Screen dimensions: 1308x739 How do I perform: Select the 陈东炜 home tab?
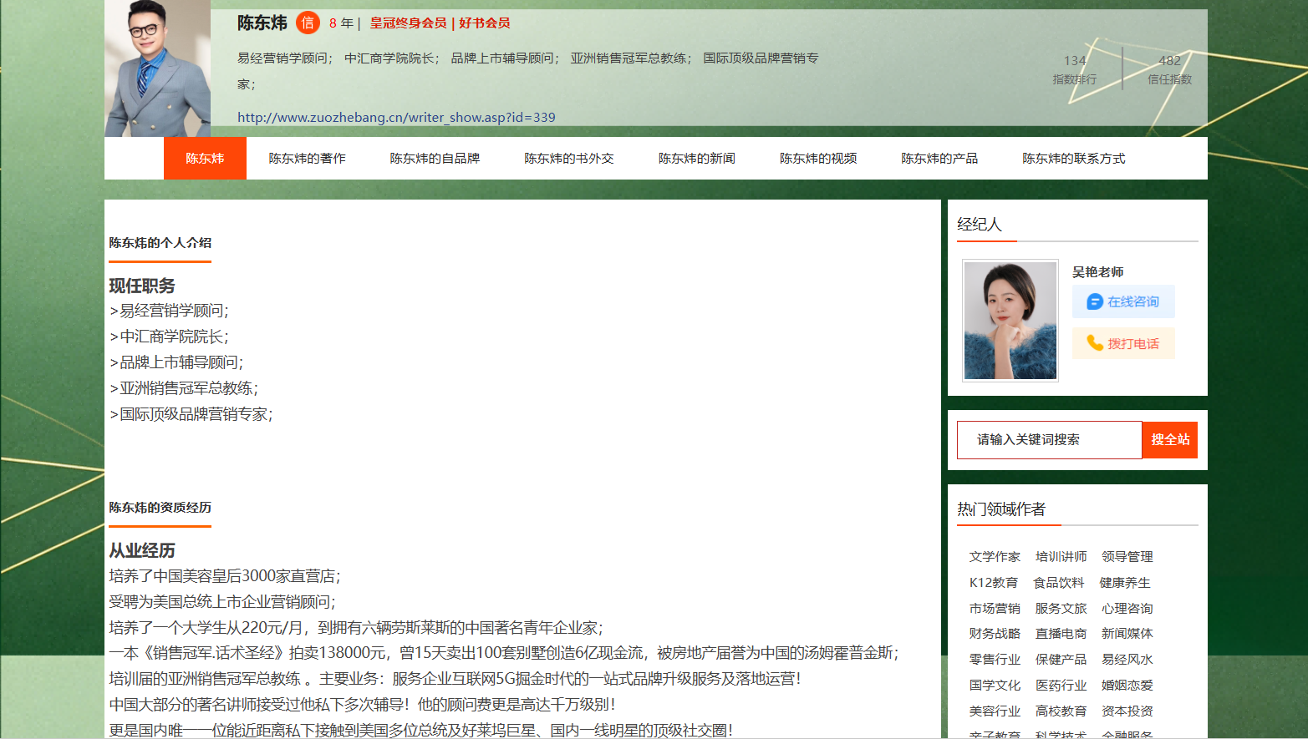pyautogui.click(x=205, y=159)
